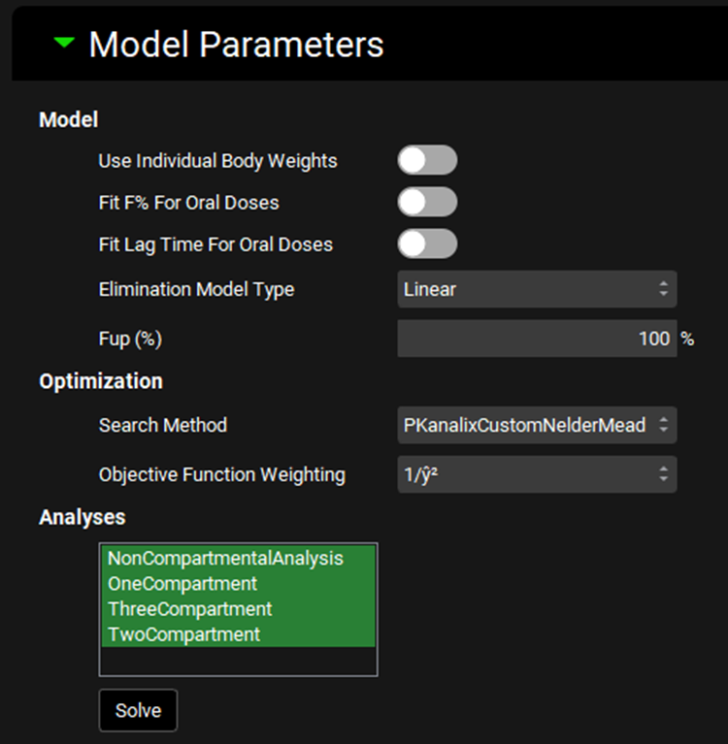Click the Fup (%) label text
This screenshot has width=728, height=744.
tap(130, 339)
